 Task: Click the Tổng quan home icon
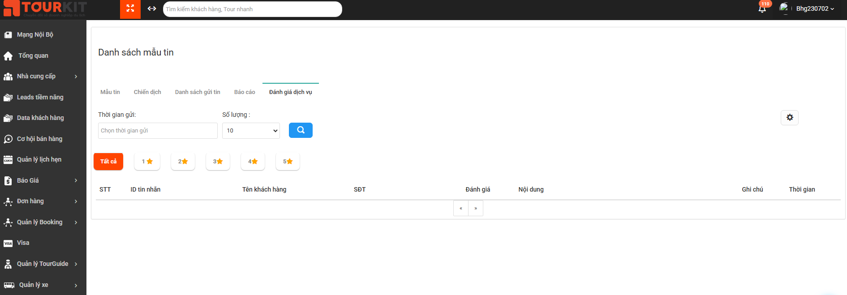pos(8,56)
